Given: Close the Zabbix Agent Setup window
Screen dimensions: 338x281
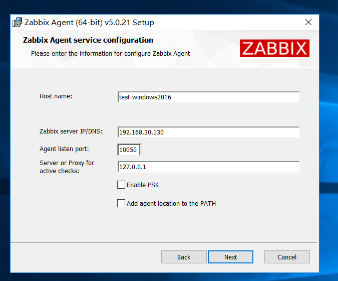Looking at the screenshot, I should (x=308, y=23).
